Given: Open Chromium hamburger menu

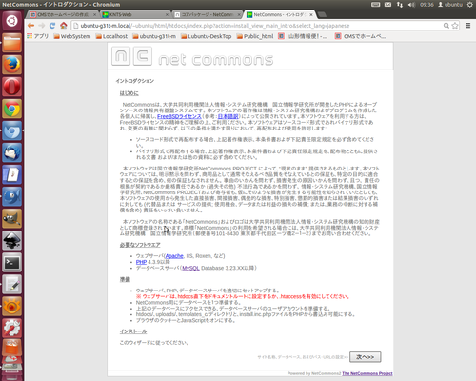Looking at the screenshot, I should [468, 26].
